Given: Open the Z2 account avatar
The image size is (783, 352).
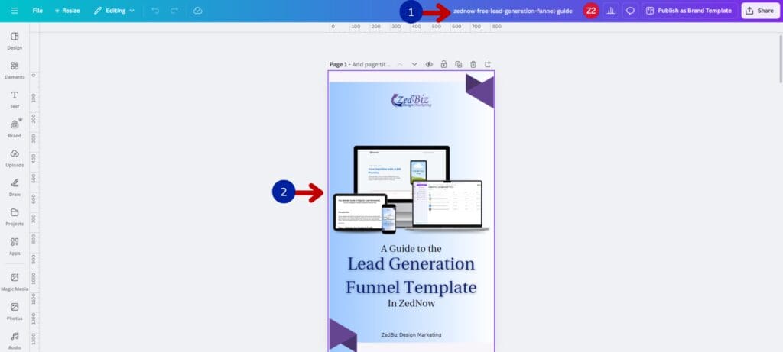Looking at the screenshot, I should [591, 11].
